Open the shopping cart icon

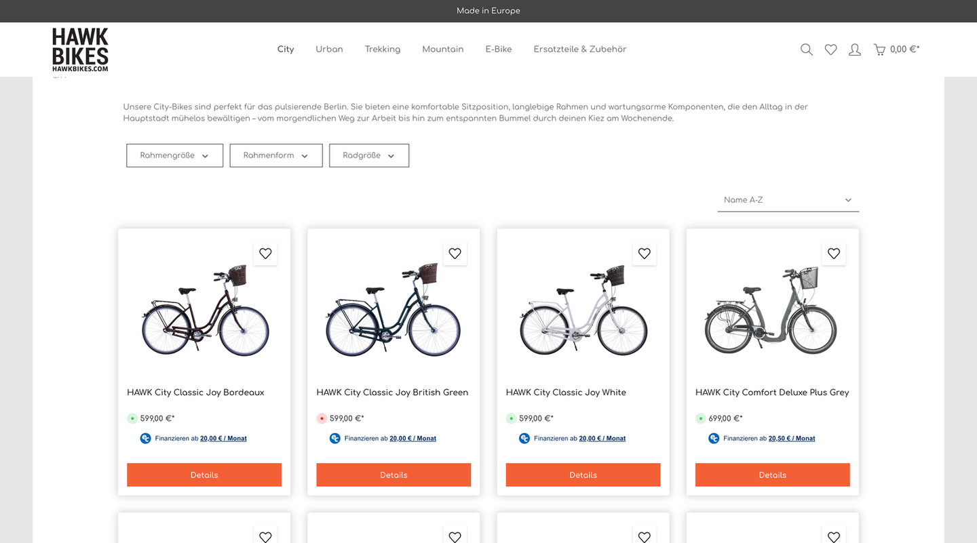[x=879, y=49]
